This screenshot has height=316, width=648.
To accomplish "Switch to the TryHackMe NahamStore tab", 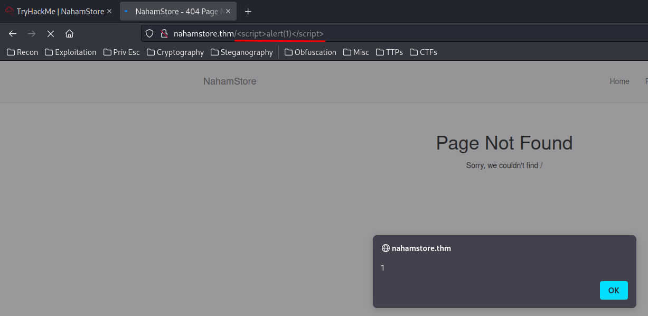I will click(59, 11).
